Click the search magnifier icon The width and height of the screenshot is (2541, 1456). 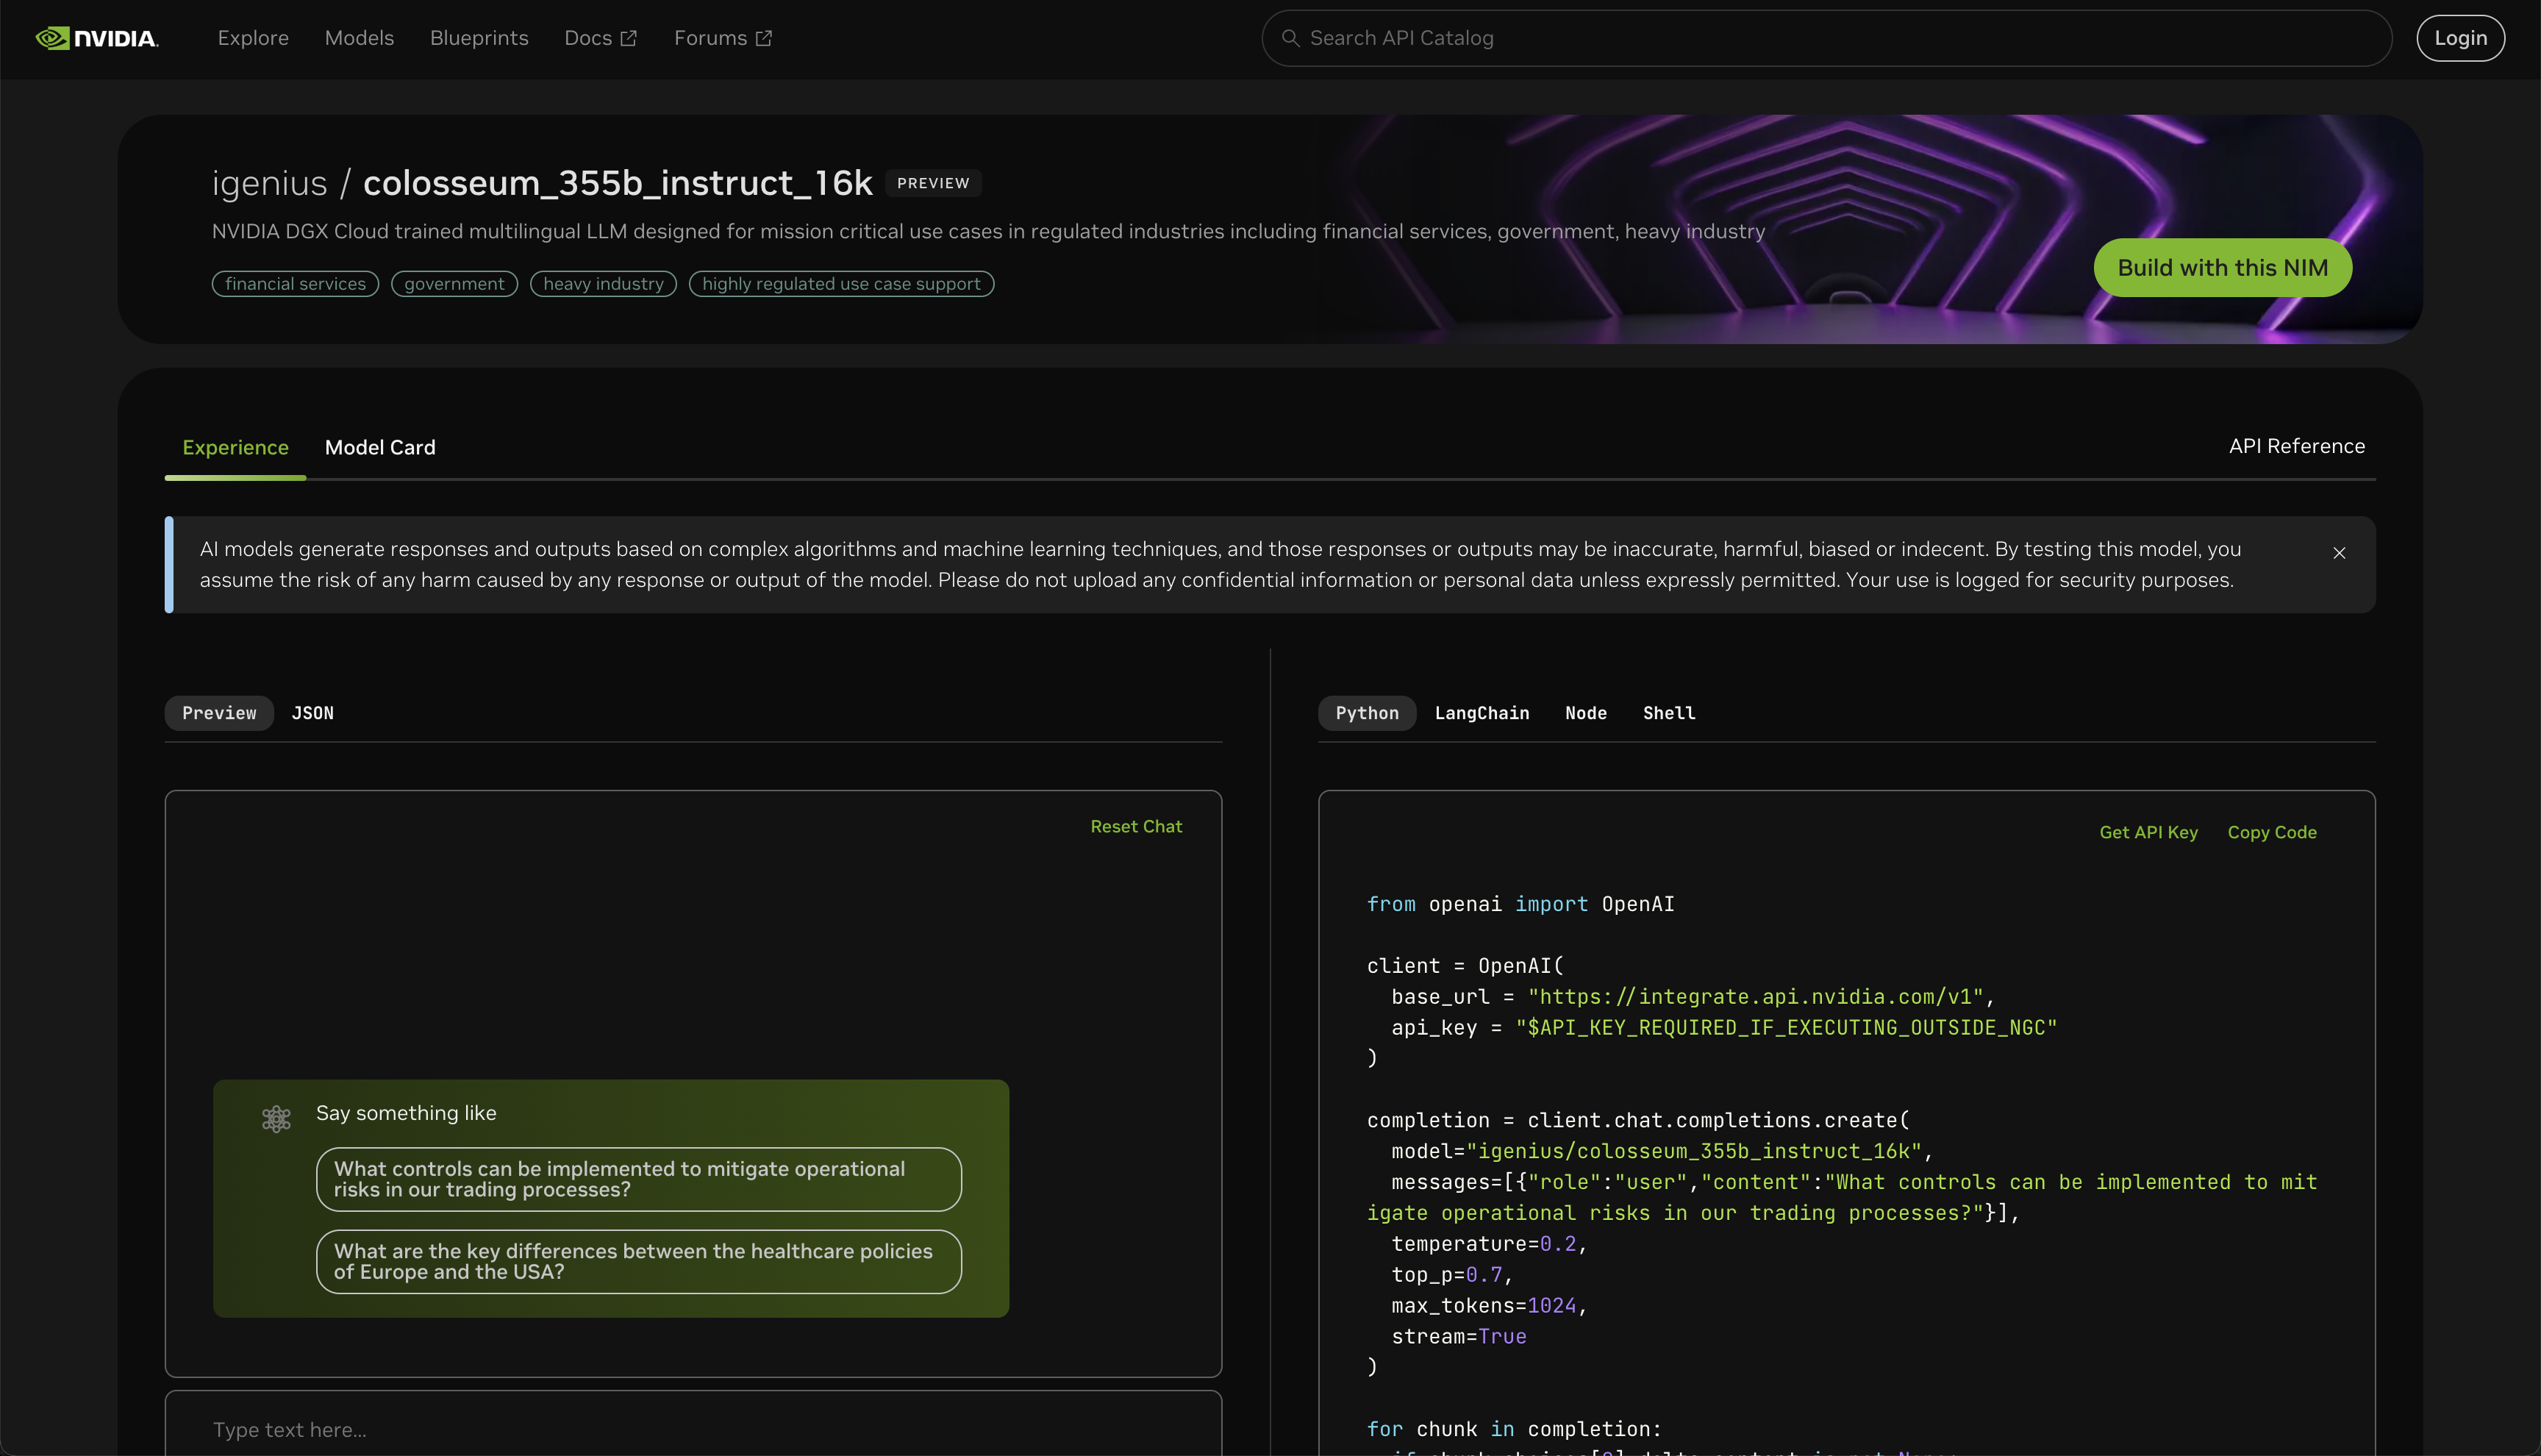pyautogui.click(x=1290, y=38)
